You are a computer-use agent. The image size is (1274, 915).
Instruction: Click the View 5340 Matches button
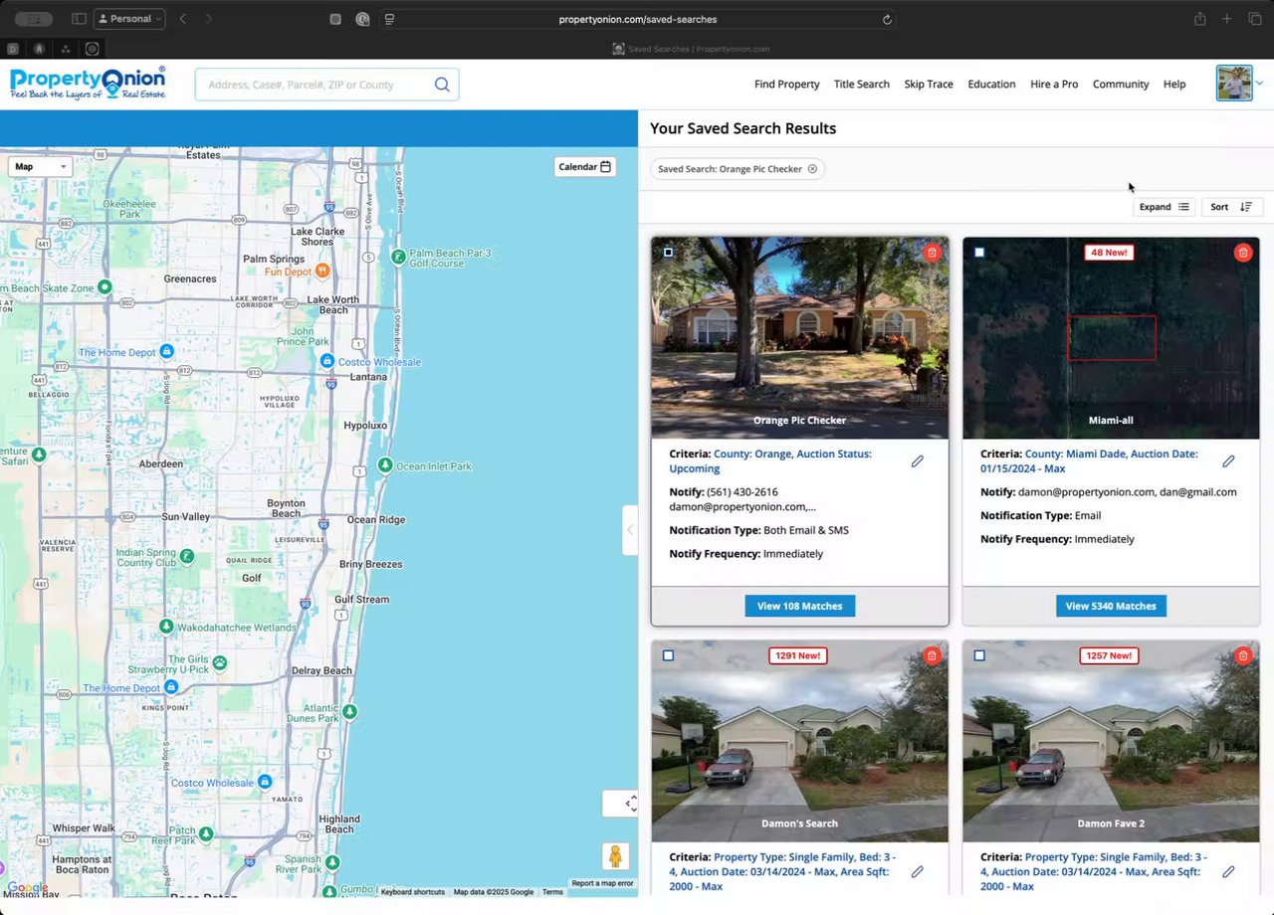[1111, 606]
